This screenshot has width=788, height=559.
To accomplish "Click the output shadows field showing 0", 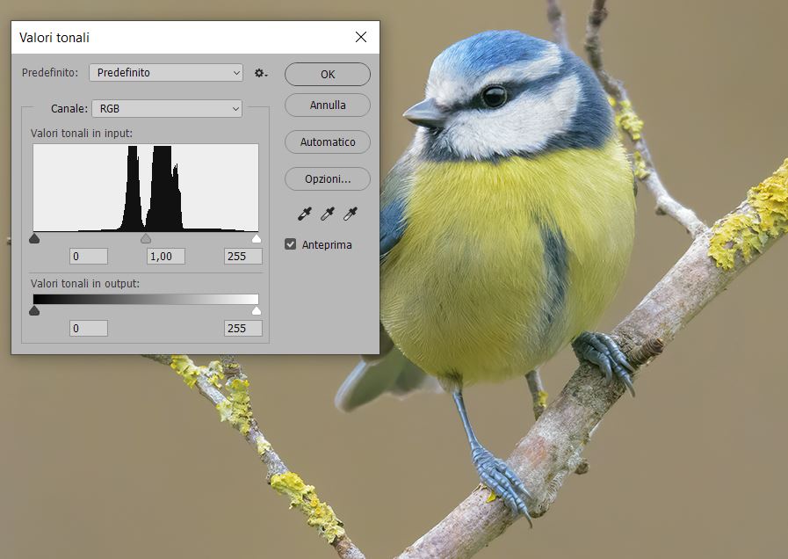I will click(x=89, y=328).
